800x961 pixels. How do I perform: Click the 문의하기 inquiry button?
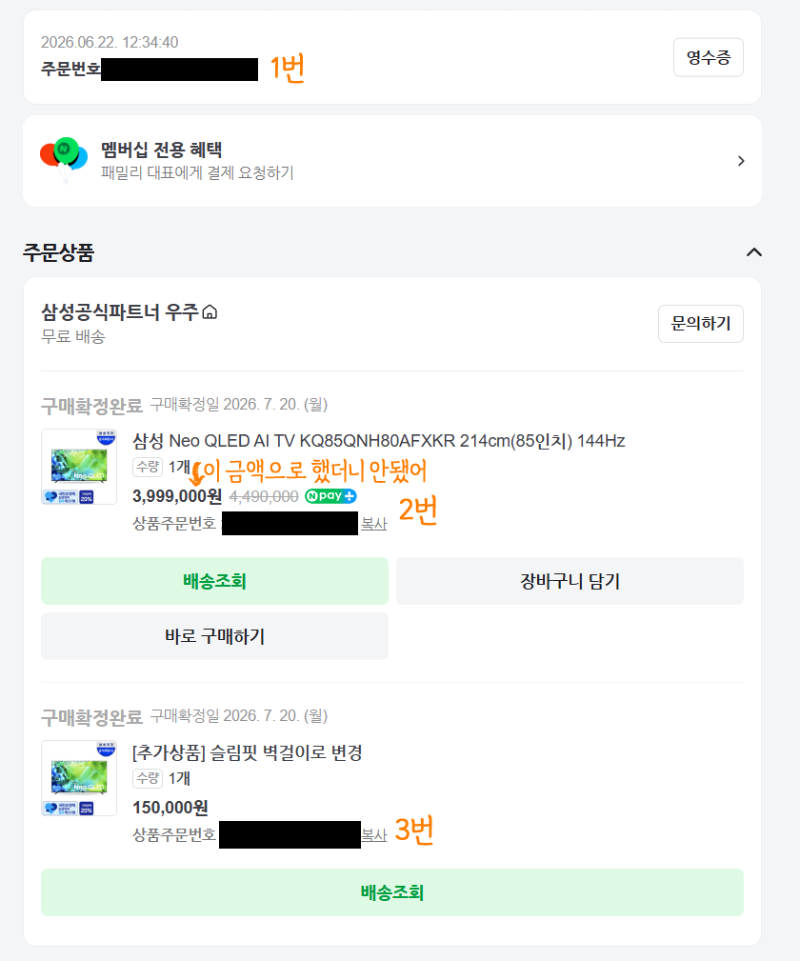[701, 324]
